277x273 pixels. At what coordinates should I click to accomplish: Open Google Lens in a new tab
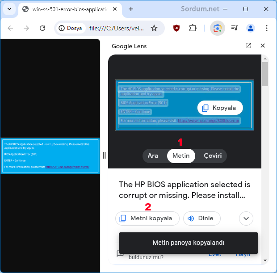pyautogui.click(x=248, y=46)
